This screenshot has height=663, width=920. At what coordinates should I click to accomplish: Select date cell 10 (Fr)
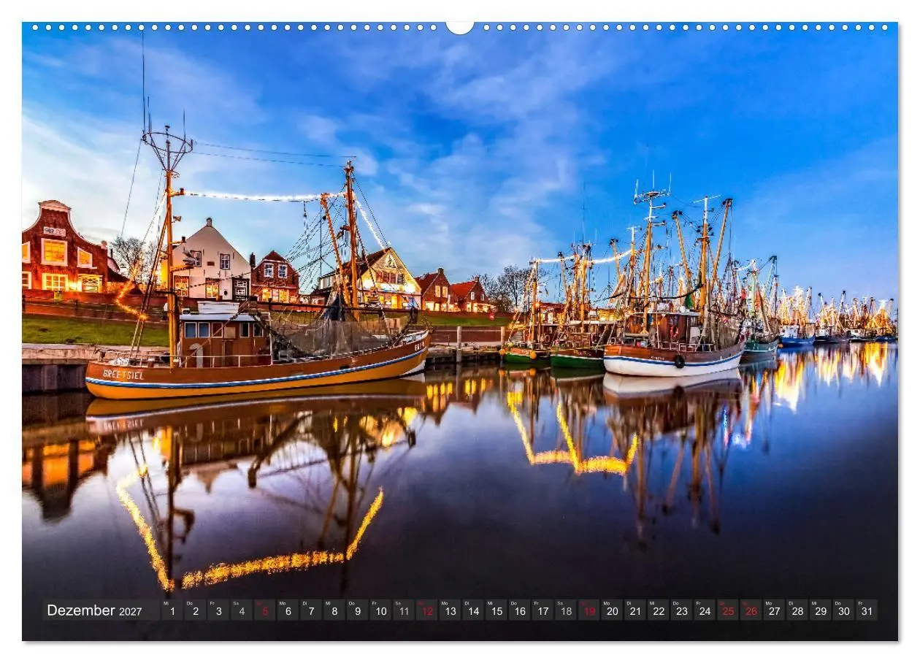pos(380,610)
